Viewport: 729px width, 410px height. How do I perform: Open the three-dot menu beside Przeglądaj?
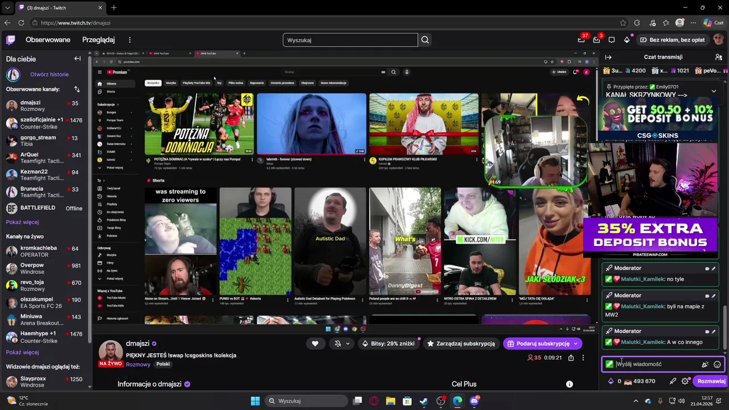[130, 40]
